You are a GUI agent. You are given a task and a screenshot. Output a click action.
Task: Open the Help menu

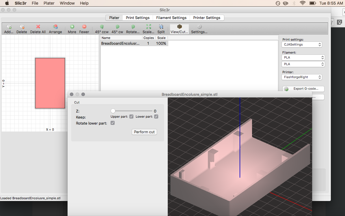(84, 3)
